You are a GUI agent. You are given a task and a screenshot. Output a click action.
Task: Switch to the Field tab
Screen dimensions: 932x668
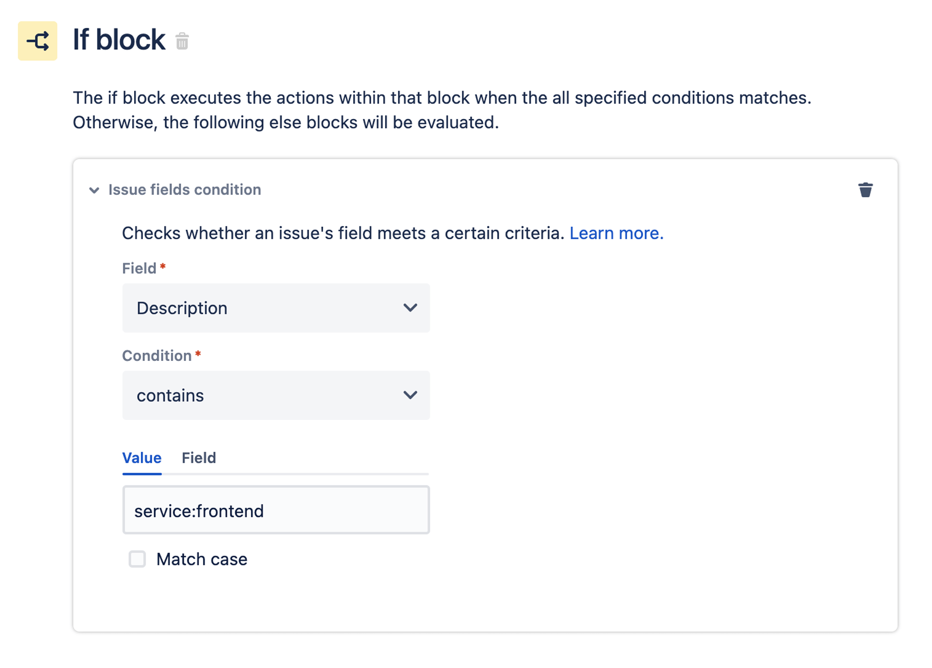(x=198, y=458)
